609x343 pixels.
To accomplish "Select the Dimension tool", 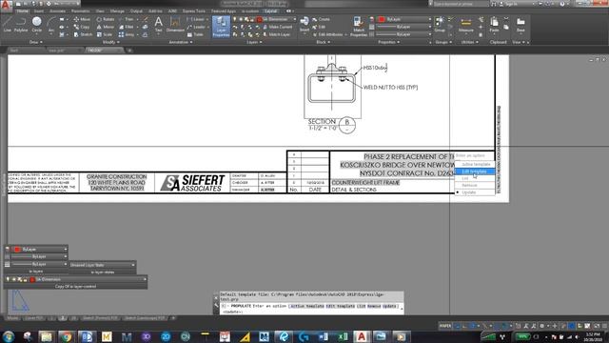I will tap(175, 24).
